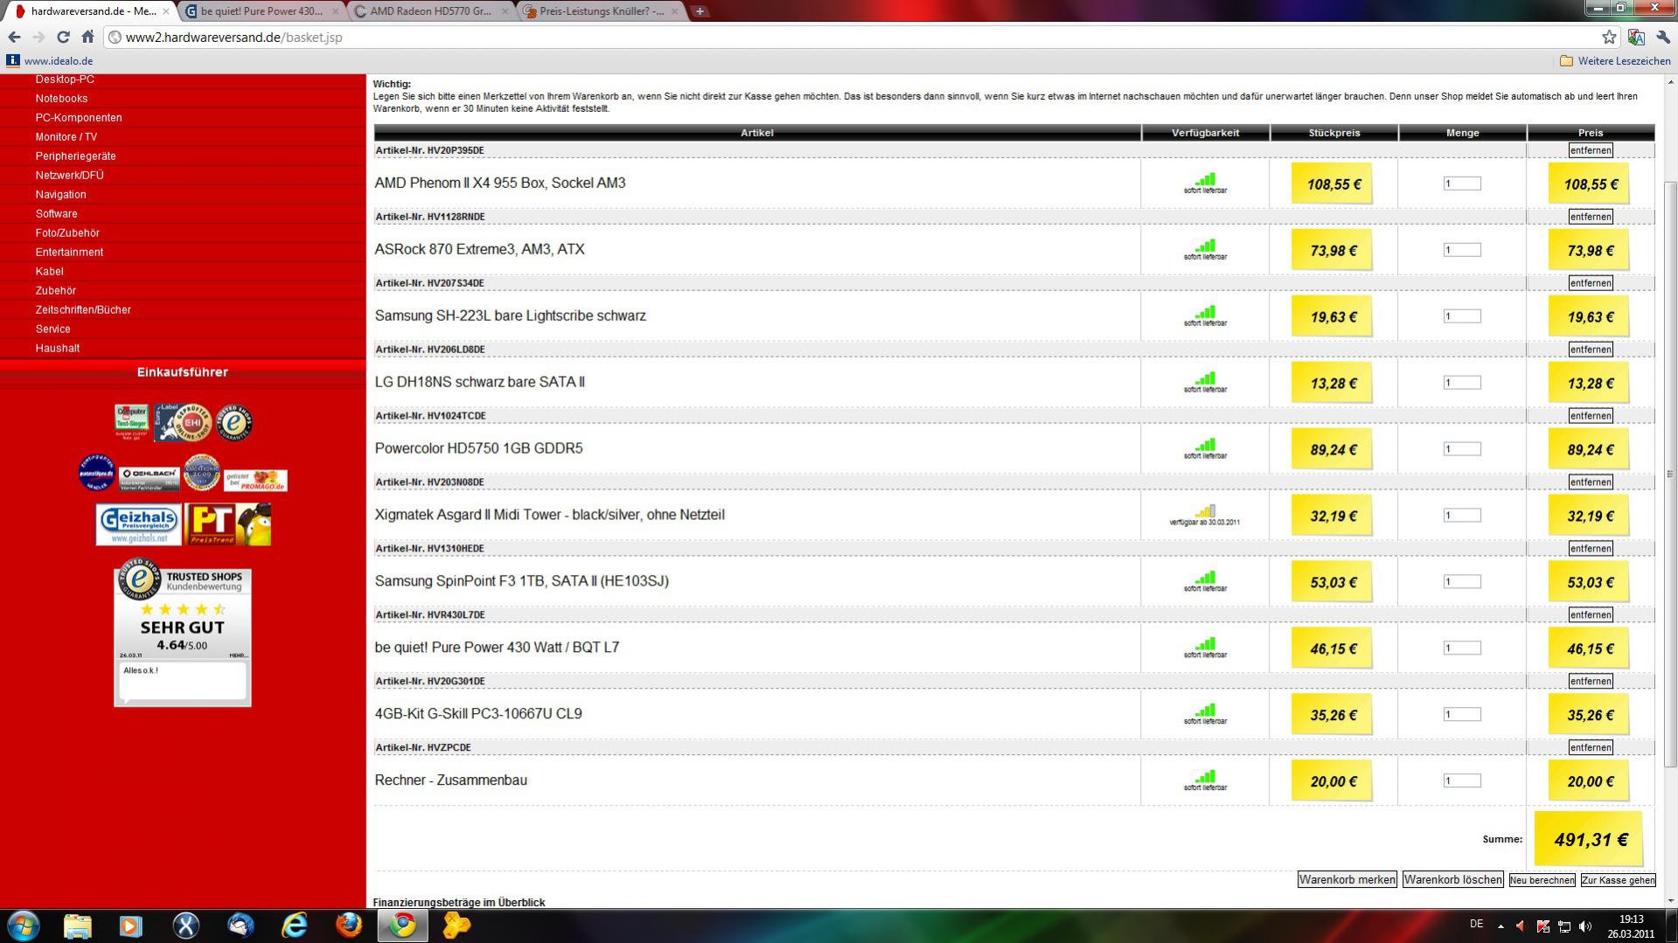Click Warenkorb merken button
1678x943 pixels.
1347,880
